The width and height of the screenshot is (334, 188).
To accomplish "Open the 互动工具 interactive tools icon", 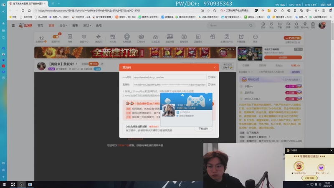I will [x=155, y=37].
